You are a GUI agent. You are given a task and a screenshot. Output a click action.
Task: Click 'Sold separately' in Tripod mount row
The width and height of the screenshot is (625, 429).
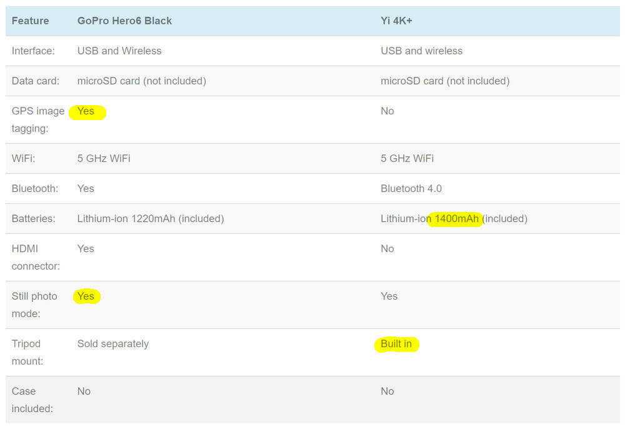(113, 343)
